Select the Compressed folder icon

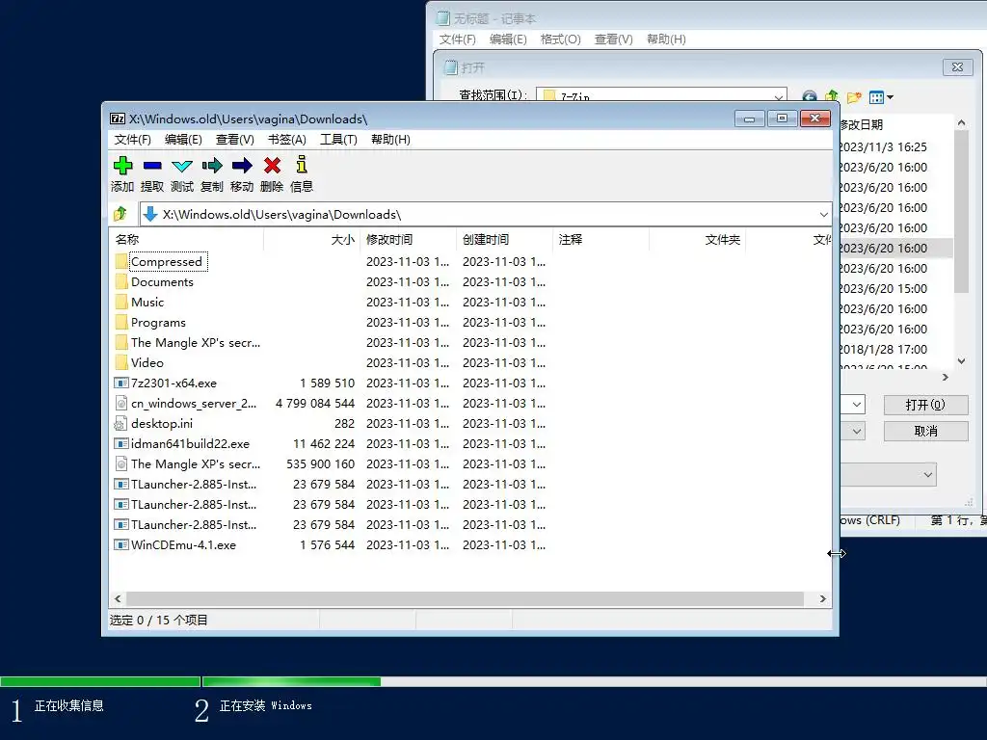[121, 261]
